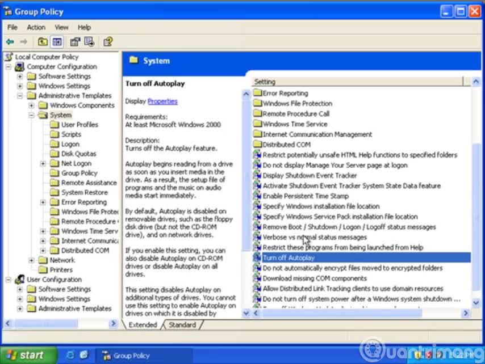Screen dimensions: 485x364
Task: Collapse the Administrative Templates node under Computer Configuration
Action: click(20, 96)
